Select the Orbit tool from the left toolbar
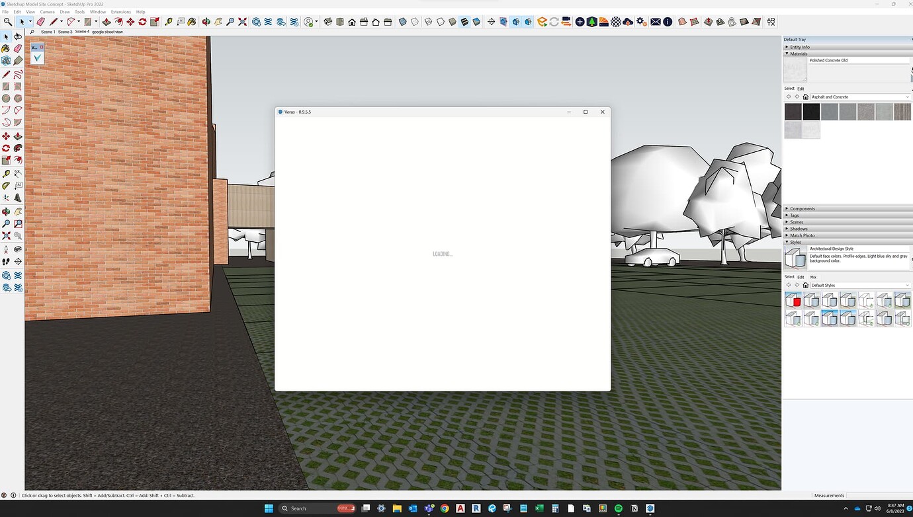 (x=6, y=210)
